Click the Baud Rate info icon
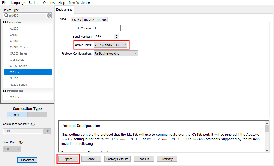This screenshot has height=166, width=274. [21, 142]
